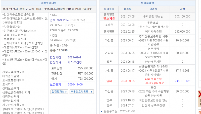201x114 pixels.
Task: Click the arrow icon on 감정평가서
Action: point(66,92)
